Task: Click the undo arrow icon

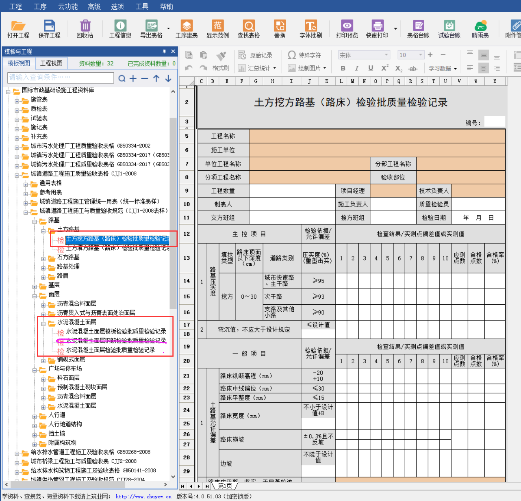Action: pyautogui.click(x=189, y=68)
